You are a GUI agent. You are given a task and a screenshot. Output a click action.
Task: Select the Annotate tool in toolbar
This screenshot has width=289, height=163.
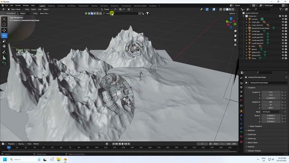tap(4, 53)
